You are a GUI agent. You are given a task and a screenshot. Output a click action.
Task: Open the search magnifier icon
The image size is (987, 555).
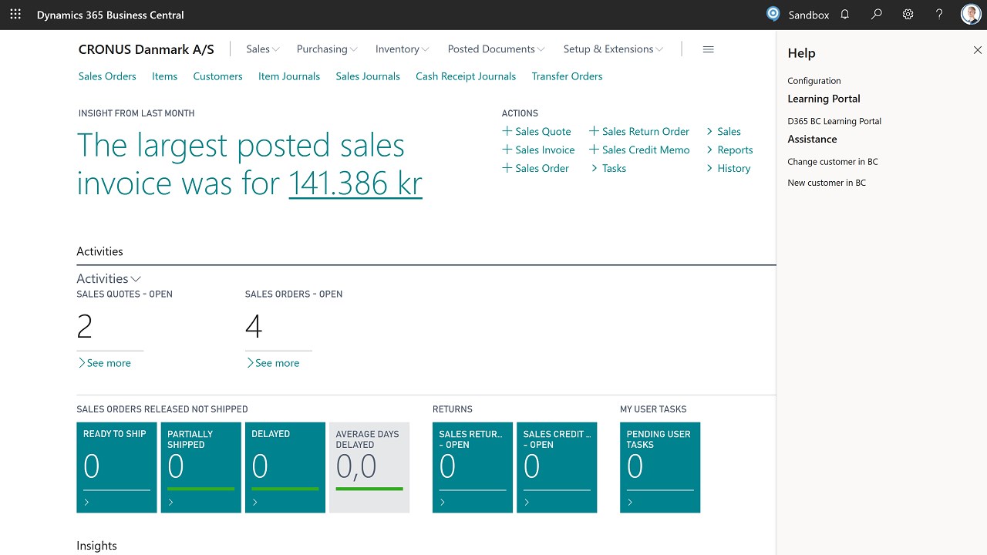coord(876,15)
